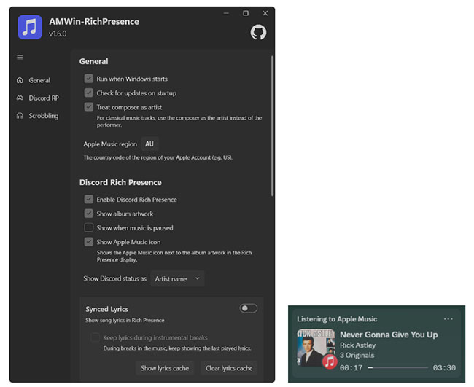This screenshot has height=387, width=474.
Task: Uncheck Show Apple Music icon
Action: pos(88,242)
